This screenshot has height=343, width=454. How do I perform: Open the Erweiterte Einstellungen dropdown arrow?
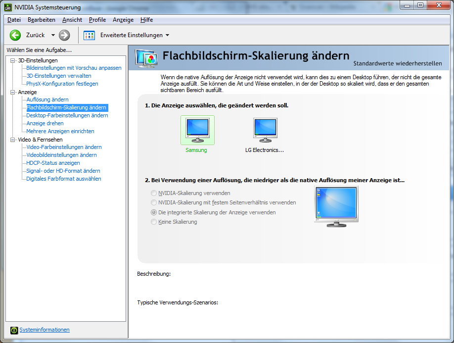[x=167, y=35]
